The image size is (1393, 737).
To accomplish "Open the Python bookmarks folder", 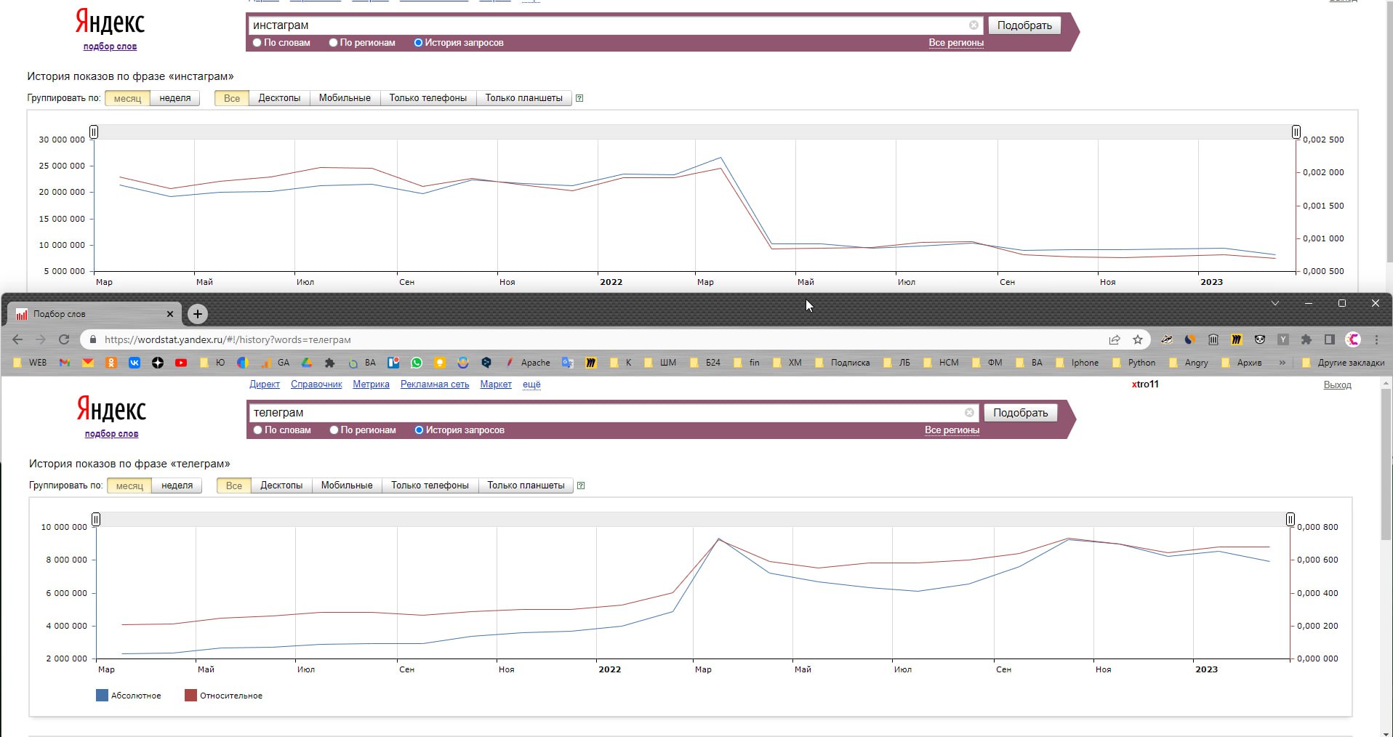I will click(x=1134, y=362).
